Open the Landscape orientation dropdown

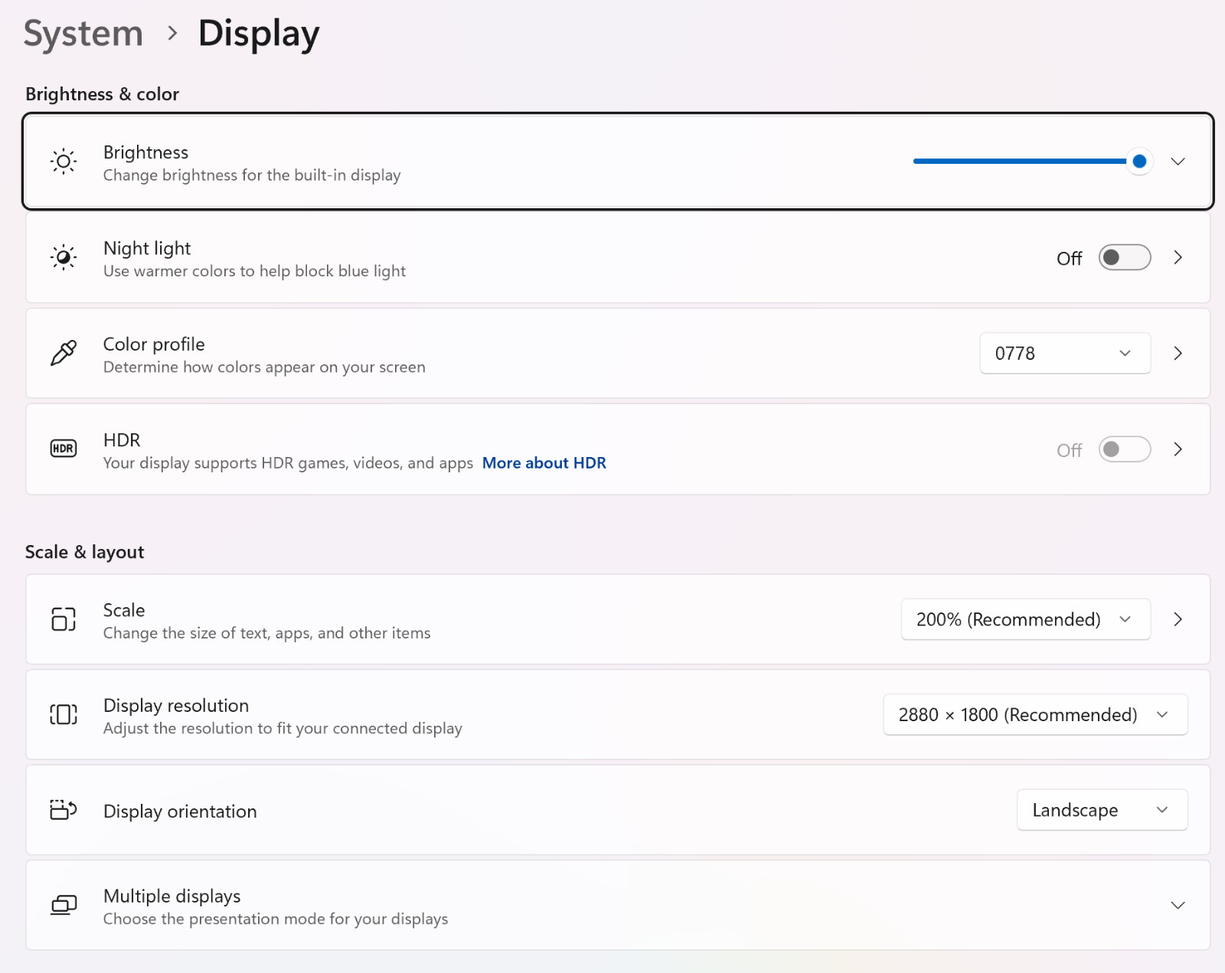1102,809
